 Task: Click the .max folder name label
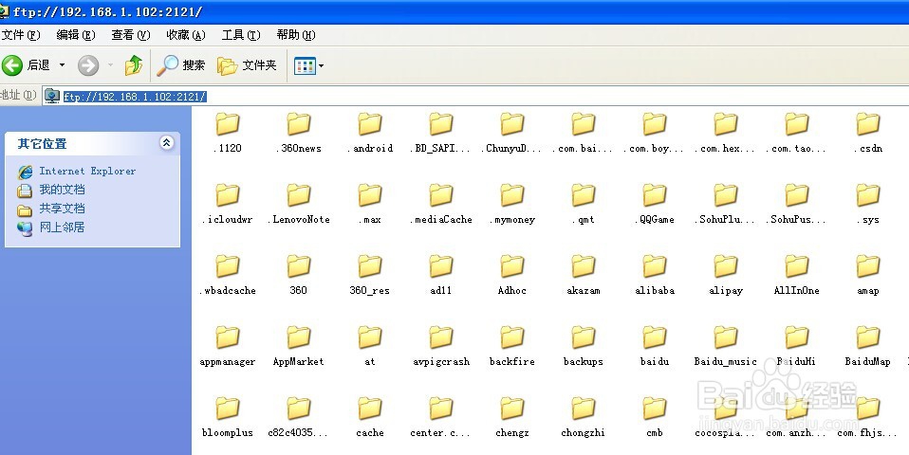[370, 219]
